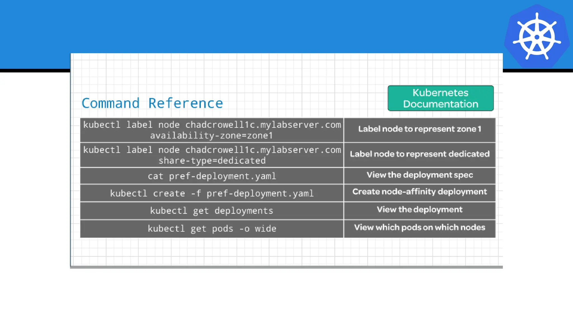573x322 pixels.
Task: Click 'Label node to represent zone 1' description
Action: tap(419, 129)
